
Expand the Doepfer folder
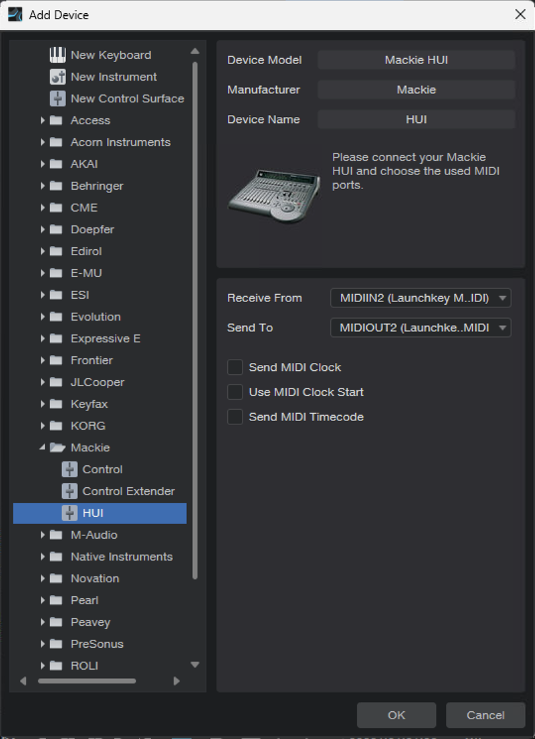[42, 229]
